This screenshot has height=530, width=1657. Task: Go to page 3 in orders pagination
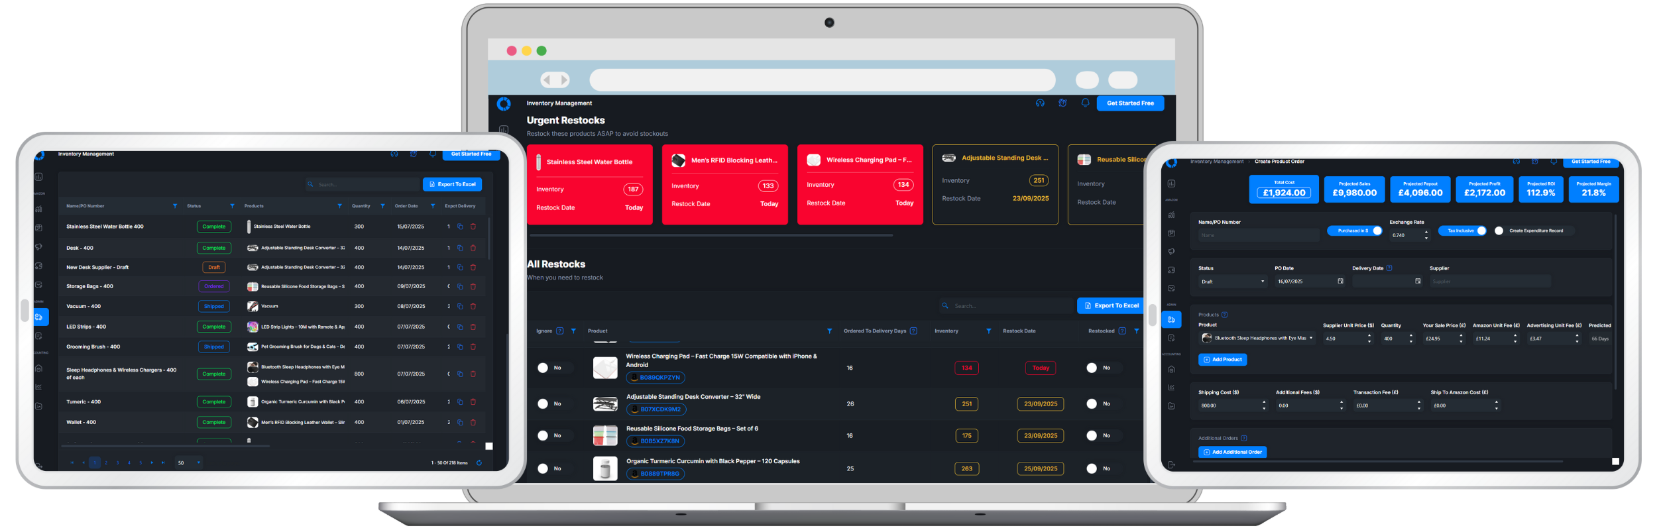pyautogui.click(x=117, y=462)
